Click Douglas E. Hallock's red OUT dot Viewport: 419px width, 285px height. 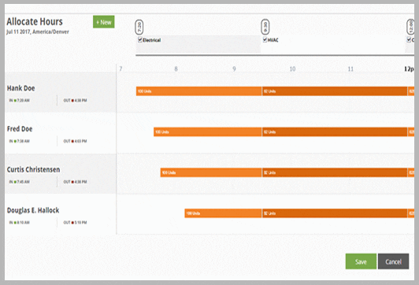[x=72, y=223]
